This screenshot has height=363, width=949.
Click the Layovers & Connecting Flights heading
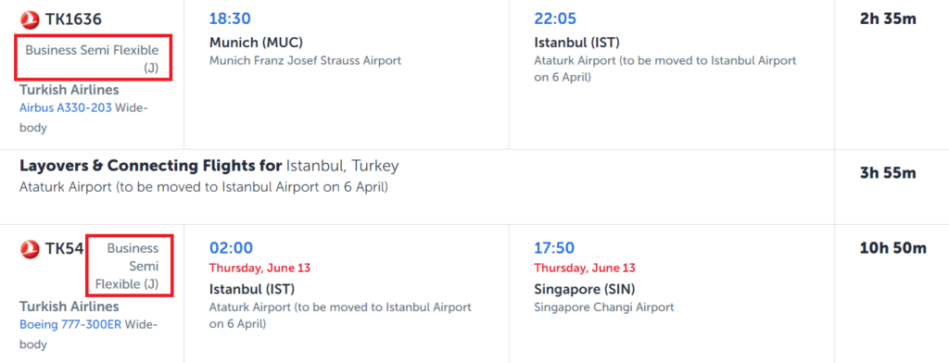(151, 166)
